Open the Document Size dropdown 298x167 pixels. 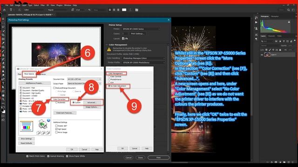pos(84,79)
